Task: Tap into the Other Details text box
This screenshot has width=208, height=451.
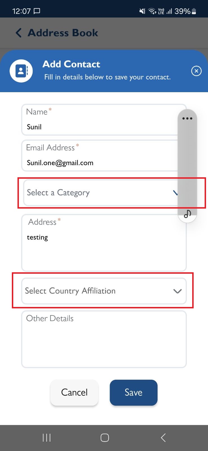Action: [x=104, y=339]
